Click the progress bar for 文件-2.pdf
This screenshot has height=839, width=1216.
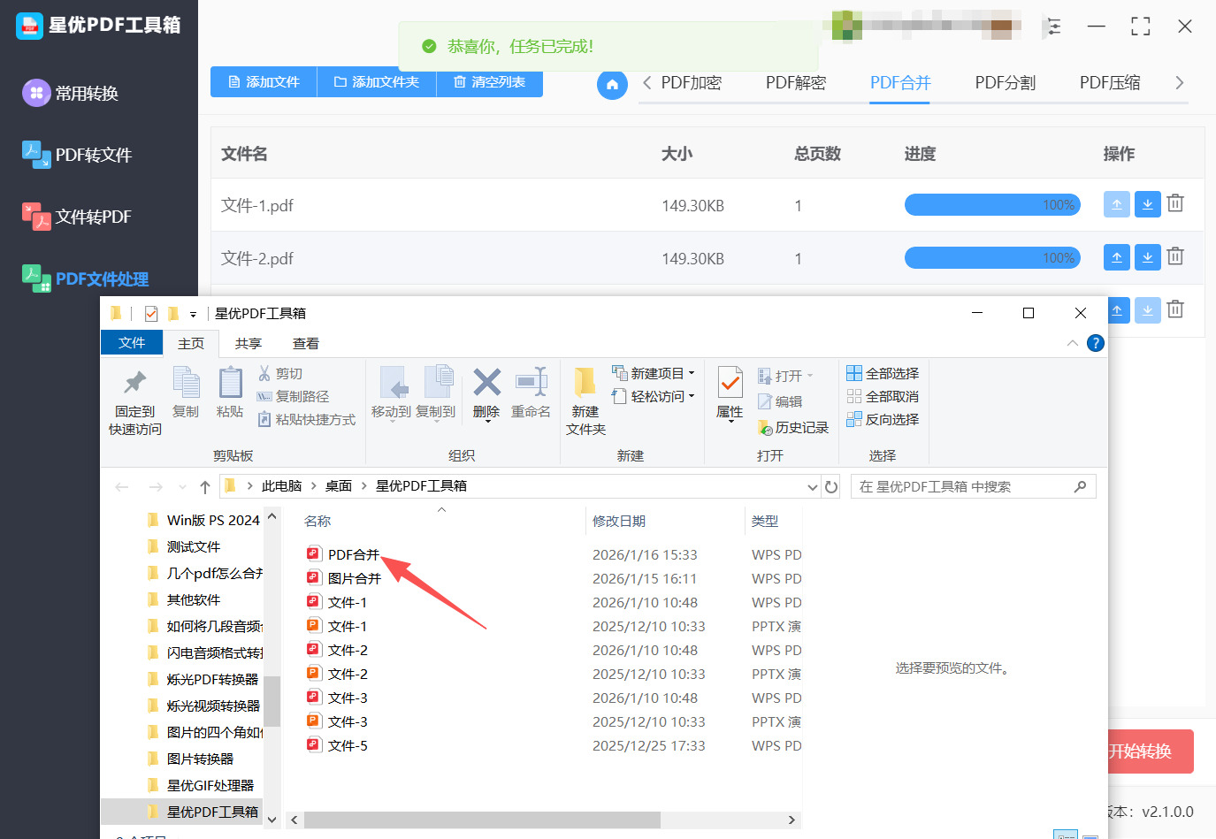tap(992, 257)
